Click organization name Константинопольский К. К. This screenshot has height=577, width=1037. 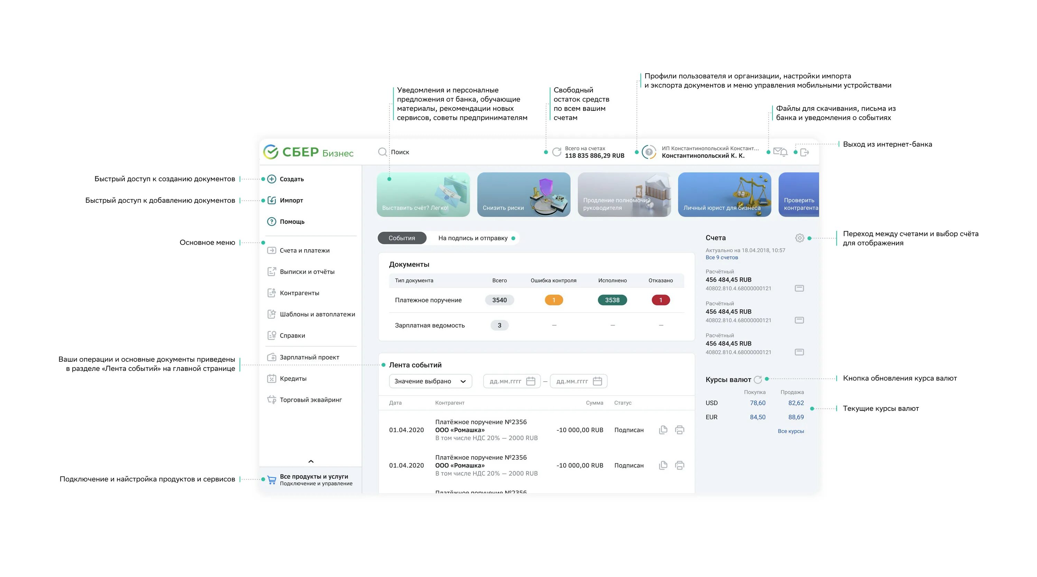click(x=703, y=156)
